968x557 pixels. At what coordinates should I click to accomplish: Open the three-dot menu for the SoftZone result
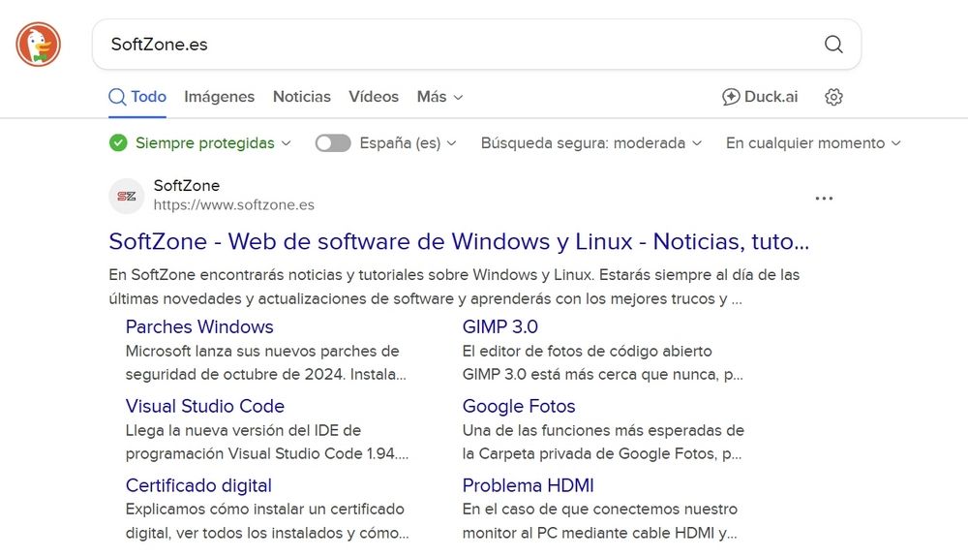pyautogui.click(x=824, y=199)
